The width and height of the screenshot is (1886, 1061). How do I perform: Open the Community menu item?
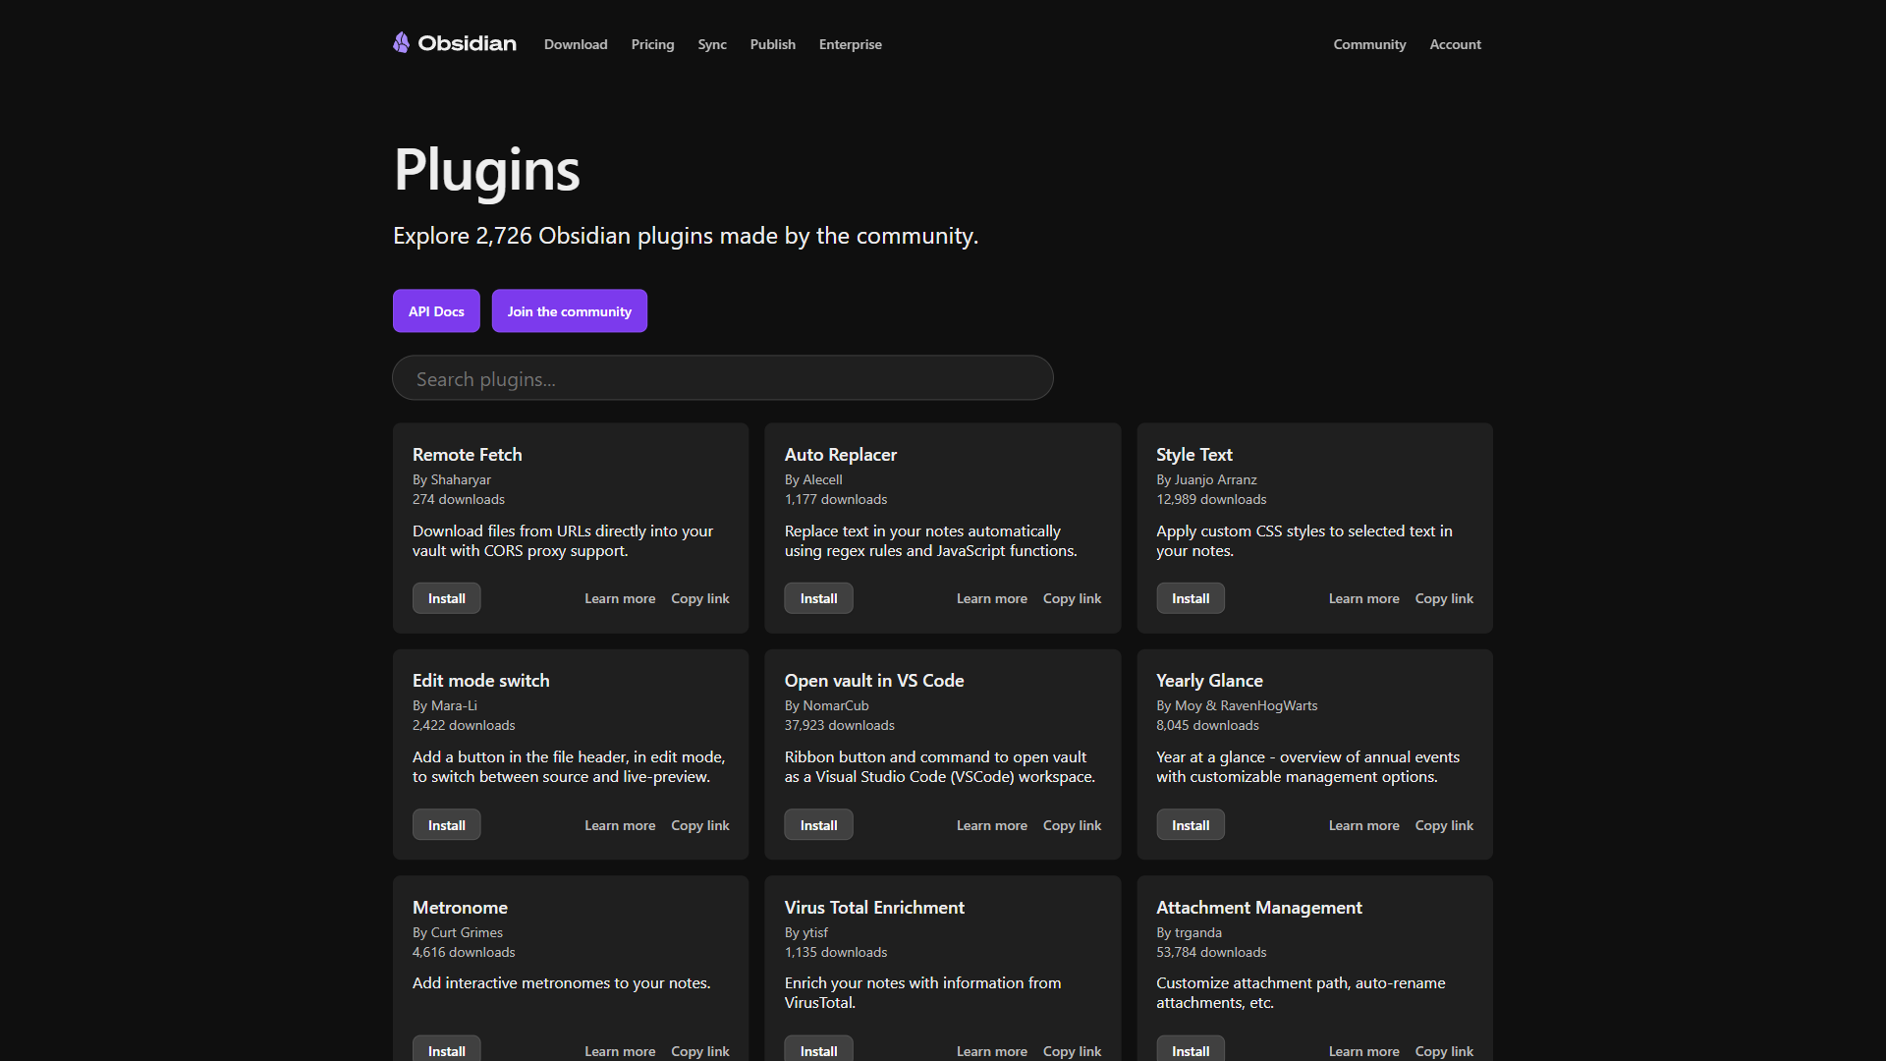[1369, 44]
